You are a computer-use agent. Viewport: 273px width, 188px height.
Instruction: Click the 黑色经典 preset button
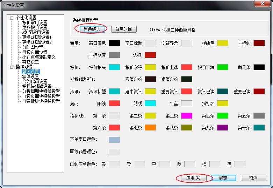tap(92, 29)
